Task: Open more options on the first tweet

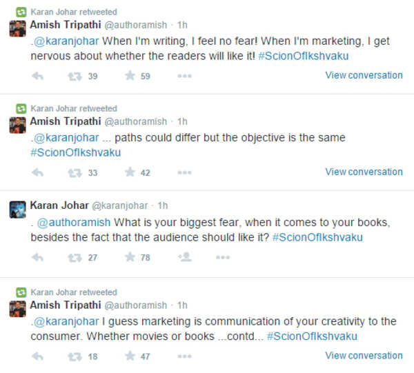Action: click(x=184, y=76)
